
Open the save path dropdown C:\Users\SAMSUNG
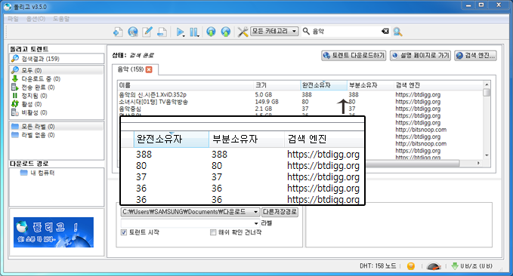coord(190,212)
